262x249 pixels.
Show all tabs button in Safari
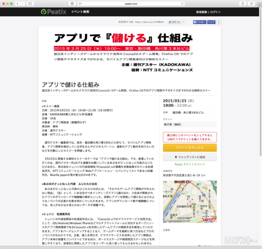251,3
